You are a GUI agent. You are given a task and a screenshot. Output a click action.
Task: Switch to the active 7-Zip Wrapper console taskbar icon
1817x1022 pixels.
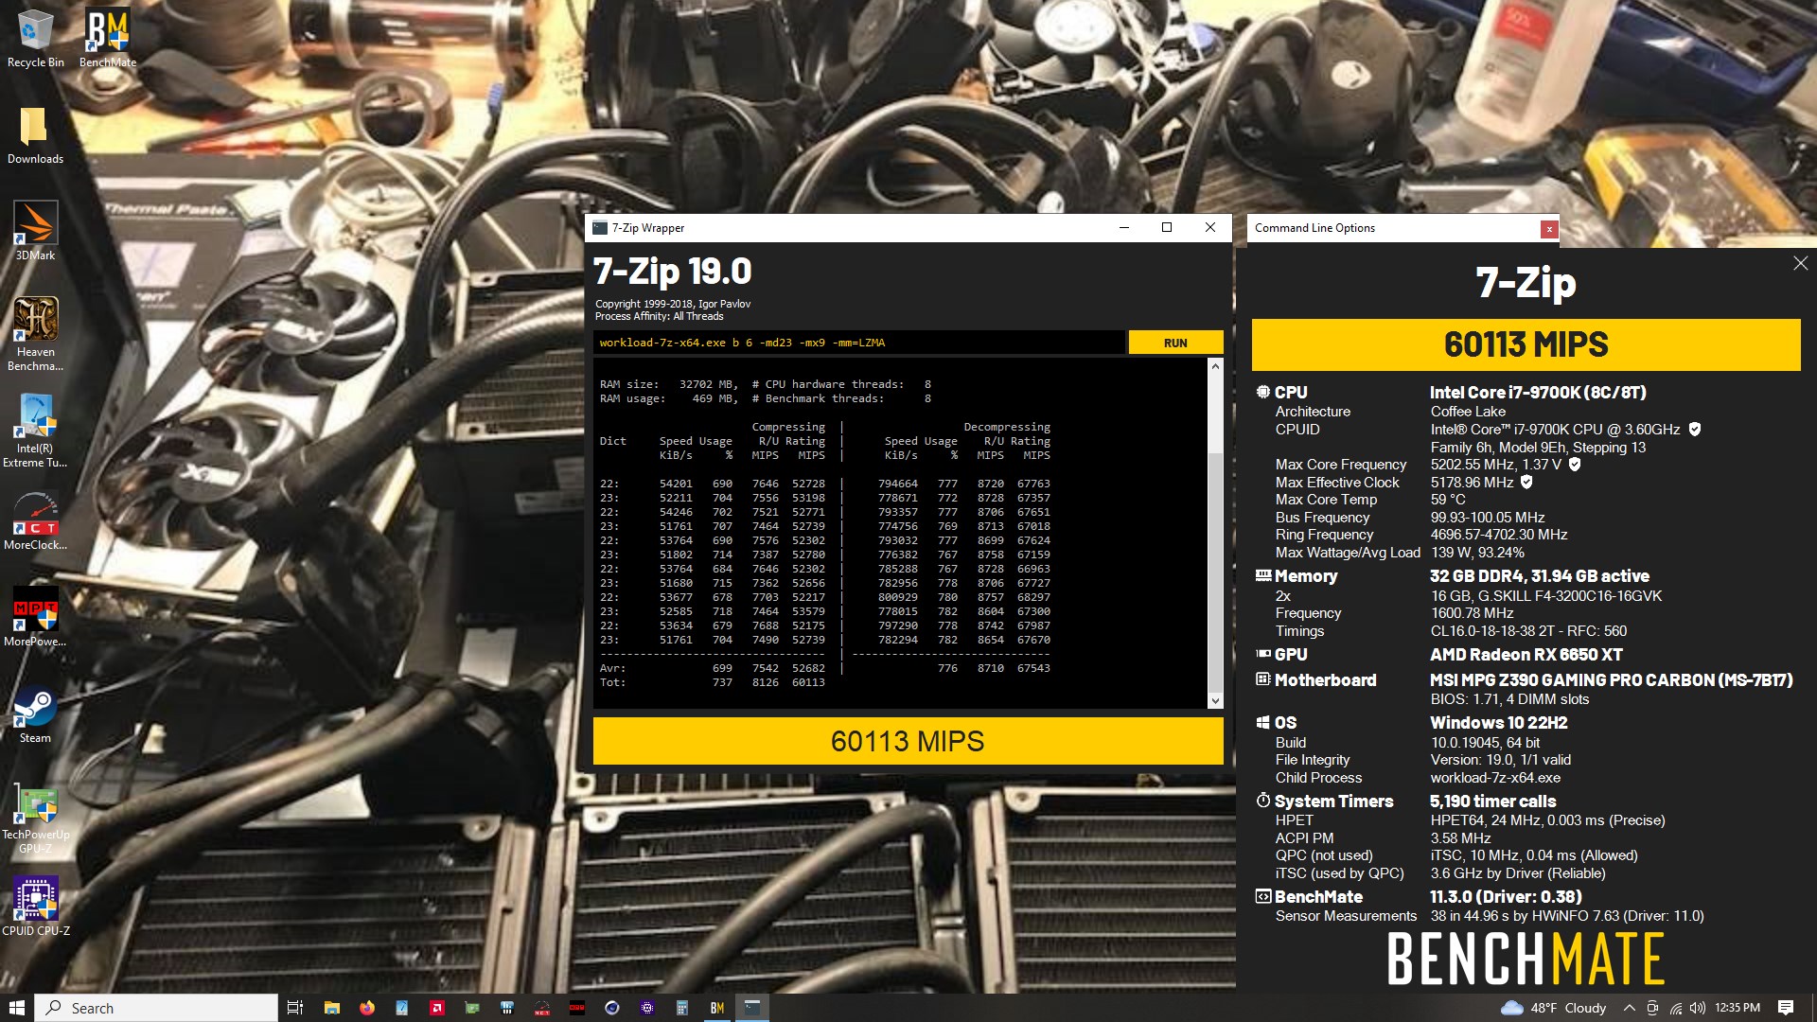[752, 1008]
